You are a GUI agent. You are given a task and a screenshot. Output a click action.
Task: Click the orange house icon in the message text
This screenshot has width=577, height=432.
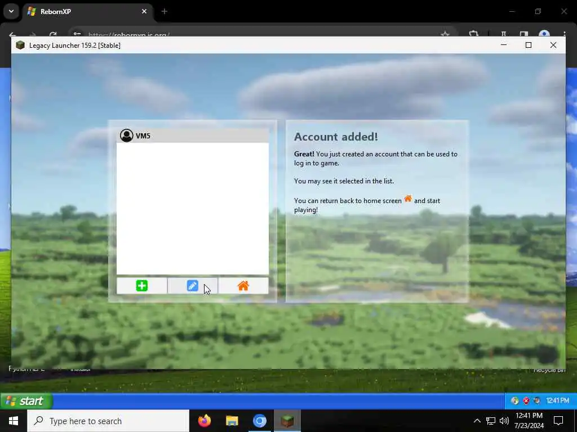coord(408,199)
